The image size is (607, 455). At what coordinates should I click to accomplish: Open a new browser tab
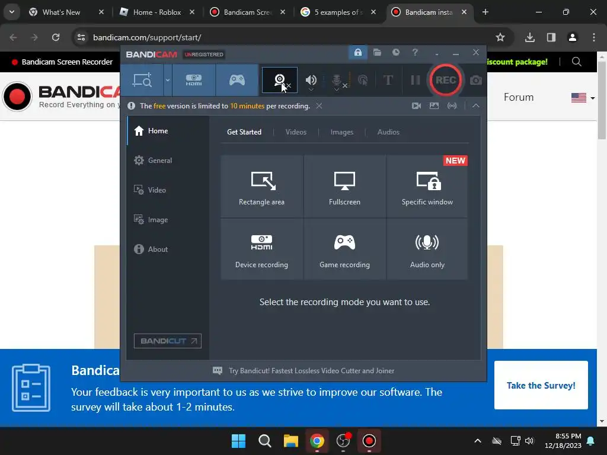point(485,12)
